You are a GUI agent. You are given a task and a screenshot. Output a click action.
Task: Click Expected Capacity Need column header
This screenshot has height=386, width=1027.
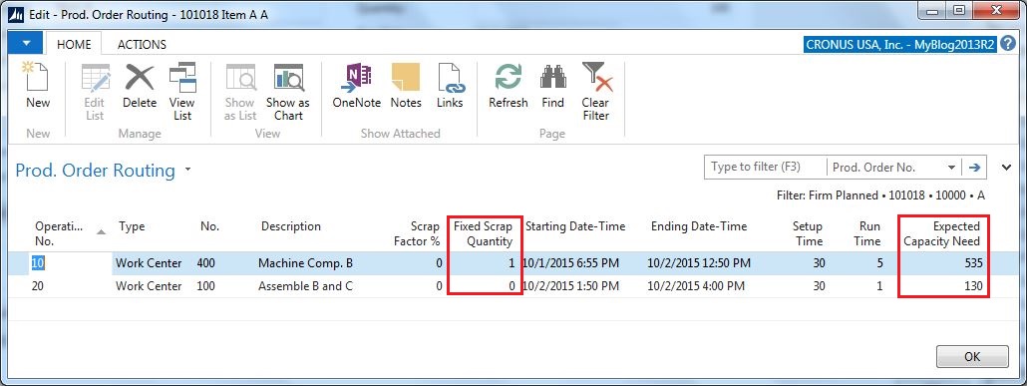[x=942, y=233]
